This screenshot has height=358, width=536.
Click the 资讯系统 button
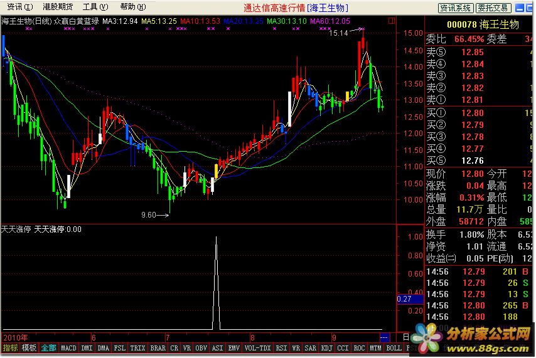click(x=456, y=8)
